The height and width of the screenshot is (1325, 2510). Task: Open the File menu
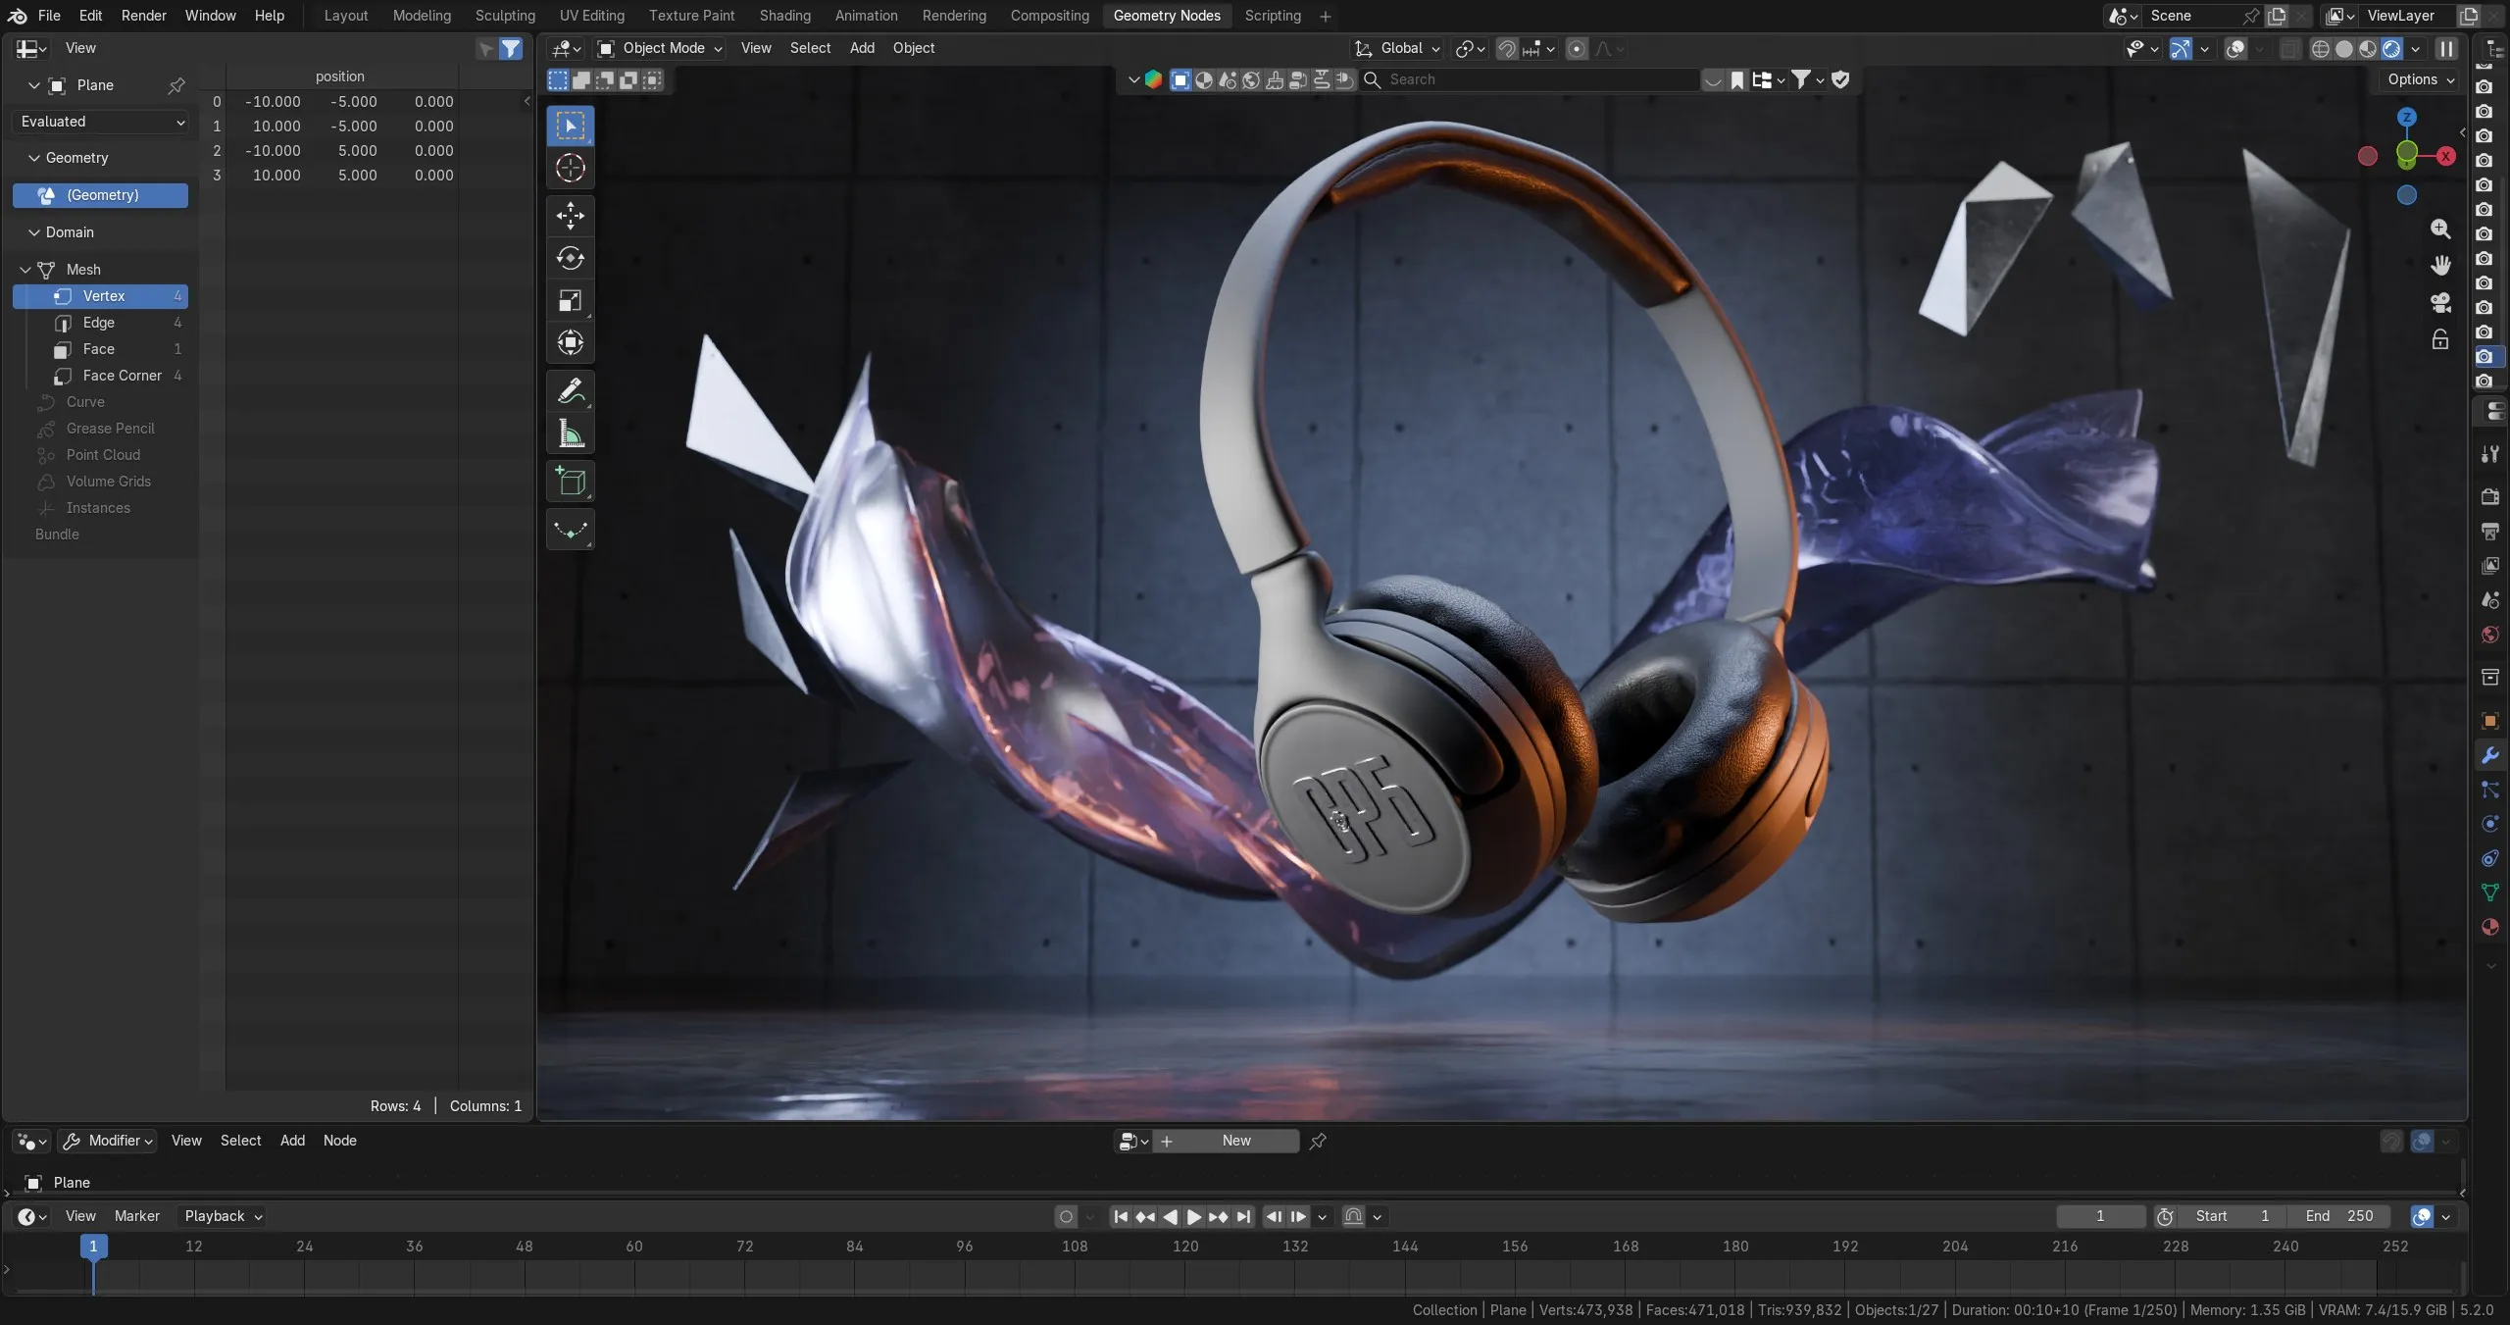(49, 16)
